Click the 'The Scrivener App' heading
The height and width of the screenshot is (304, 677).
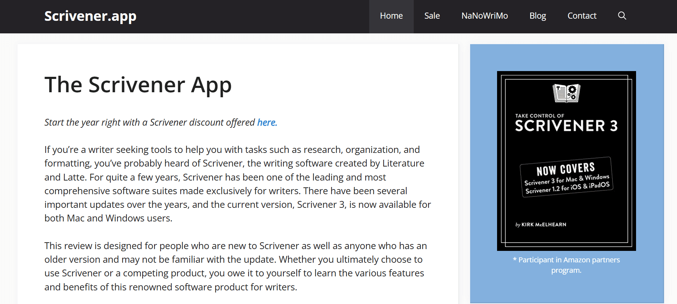138,85
